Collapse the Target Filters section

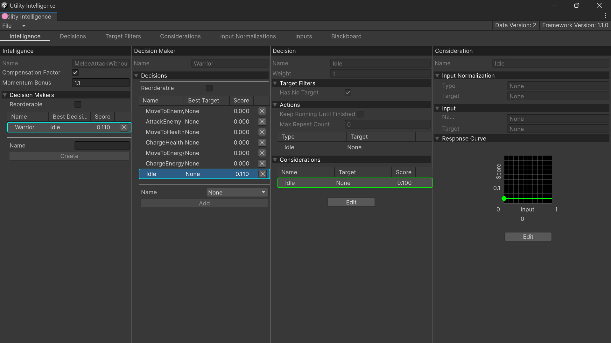pos(275,83)
